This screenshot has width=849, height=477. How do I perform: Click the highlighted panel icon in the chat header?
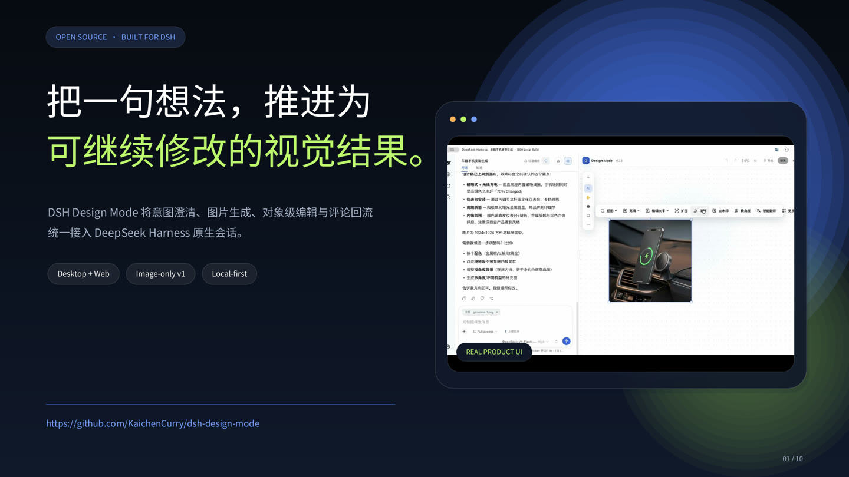click(x=568, y=161)
